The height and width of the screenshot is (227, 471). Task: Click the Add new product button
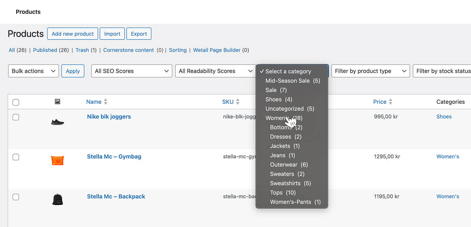[x=73, y=34]
